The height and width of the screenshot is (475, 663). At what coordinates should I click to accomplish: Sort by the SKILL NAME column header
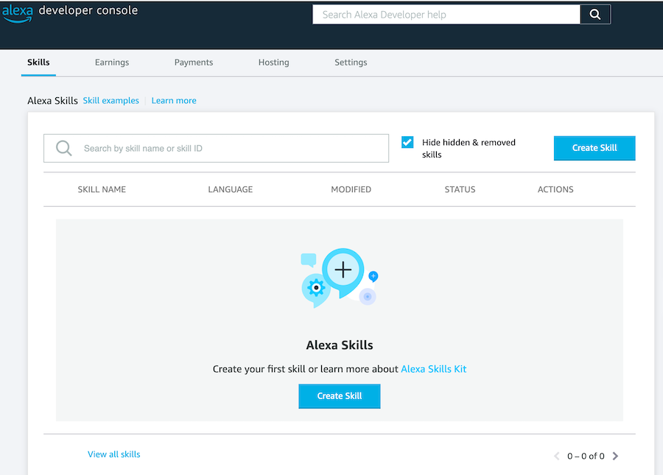(102, 189)
